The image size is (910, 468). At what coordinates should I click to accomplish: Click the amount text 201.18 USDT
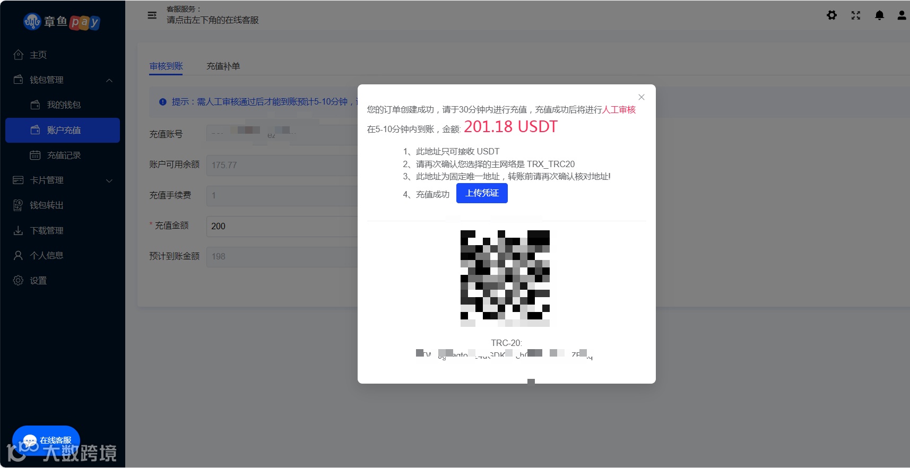pos(510,127)
